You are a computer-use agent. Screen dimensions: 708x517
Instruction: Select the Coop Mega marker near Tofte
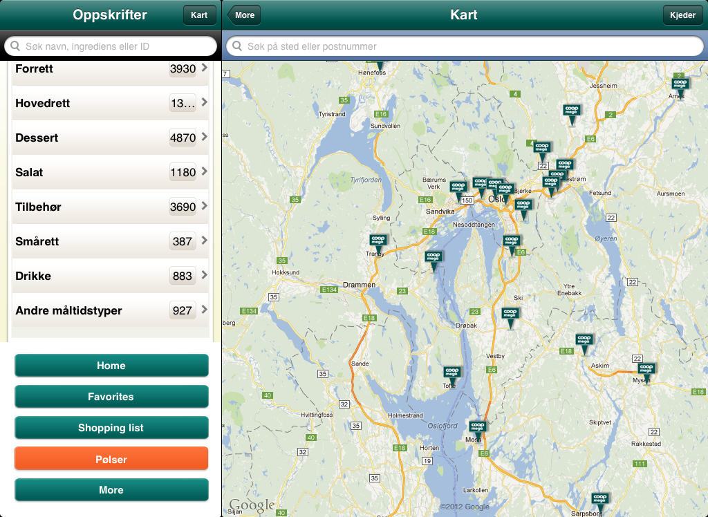pos(452,374)
